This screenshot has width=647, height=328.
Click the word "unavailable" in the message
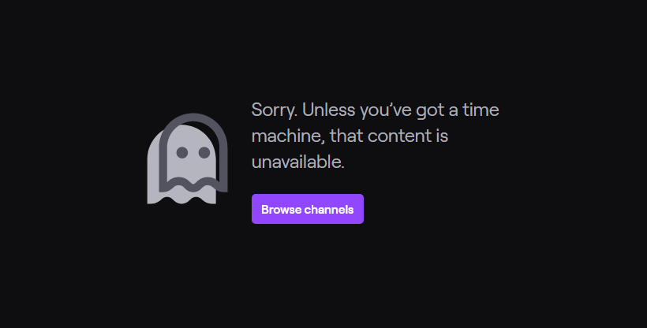(x=298, y=162)
